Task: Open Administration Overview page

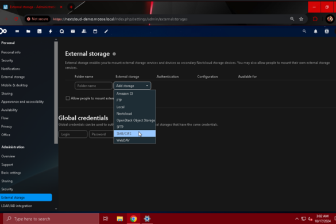Action: click(8, 156)
